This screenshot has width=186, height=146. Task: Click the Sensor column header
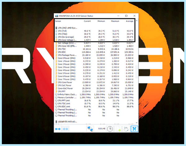click(58, 21)
